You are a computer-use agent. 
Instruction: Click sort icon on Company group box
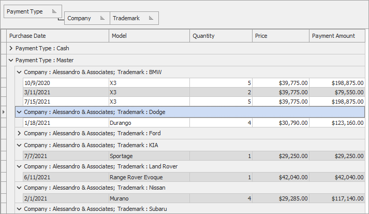(102, 18)
